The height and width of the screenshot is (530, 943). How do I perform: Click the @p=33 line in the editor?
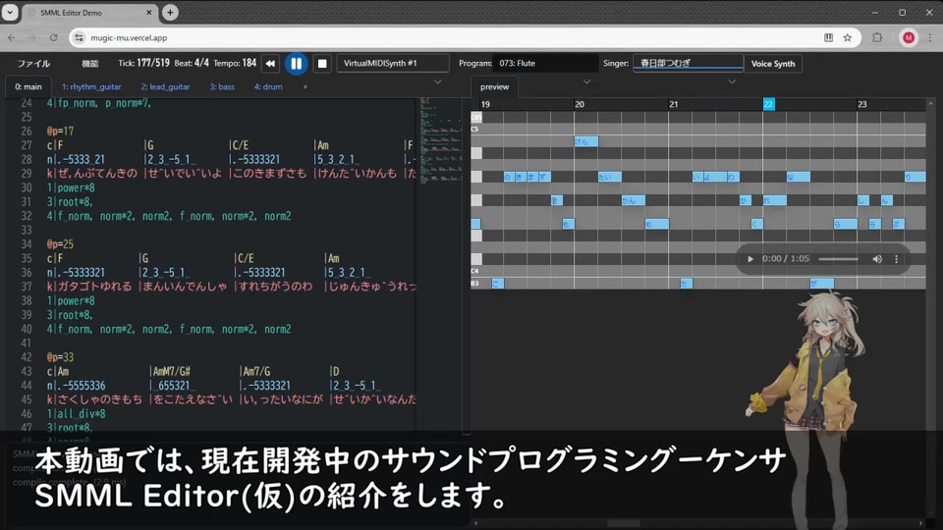[60, 357]
